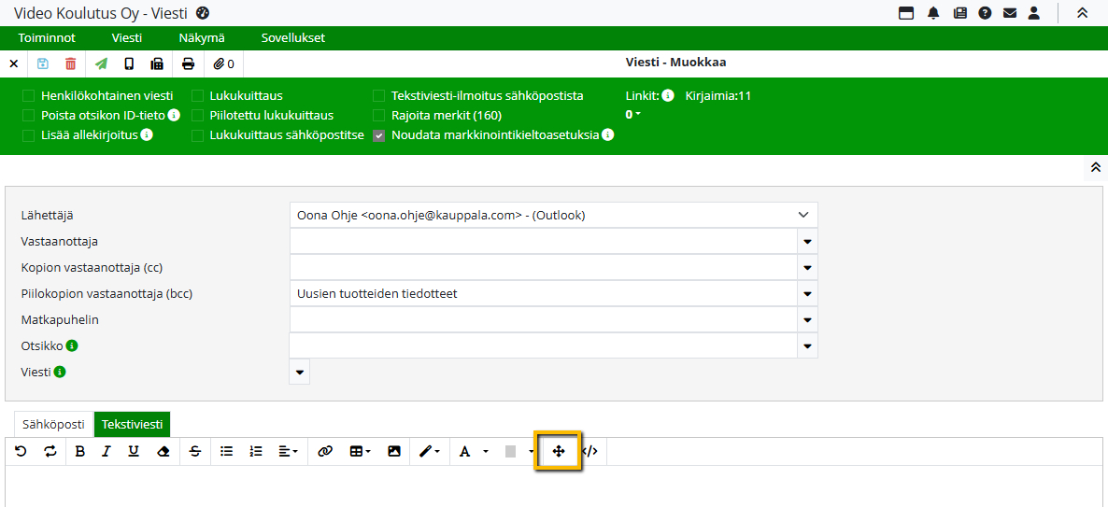Enable Rajoita merkit (160) checkbox
The image size is (1108, 507).
click(x=379, y=116)
